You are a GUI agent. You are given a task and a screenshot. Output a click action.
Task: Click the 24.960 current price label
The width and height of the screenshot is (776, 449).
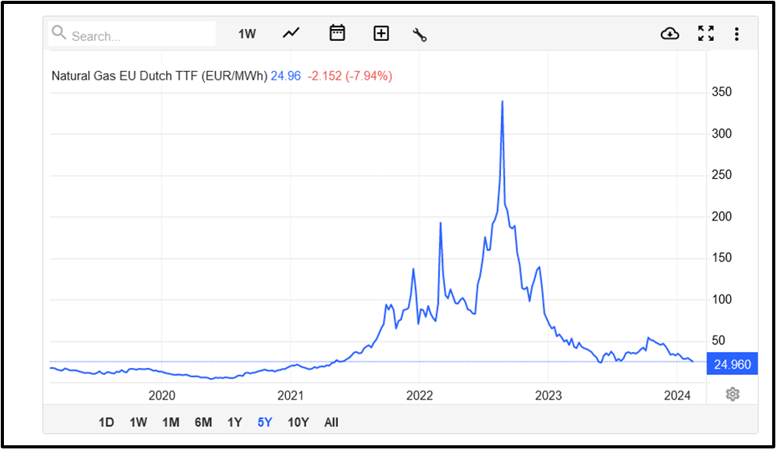(x=733, y=365)
